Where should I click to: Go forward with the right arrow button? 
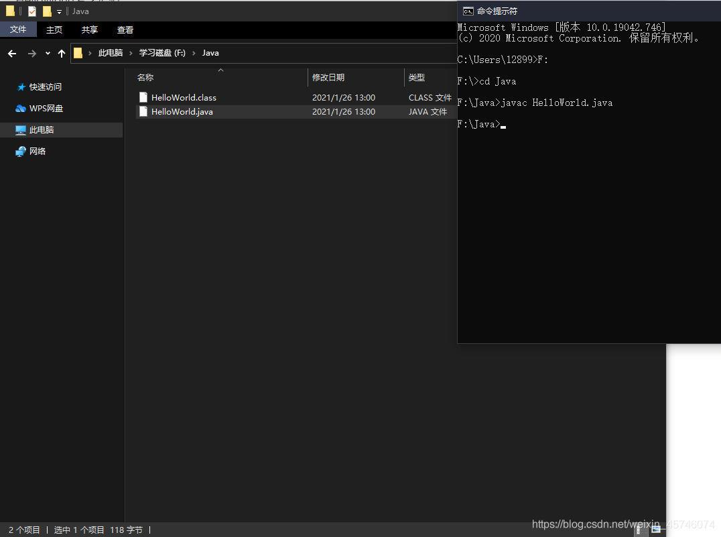[x=31, y=54]
